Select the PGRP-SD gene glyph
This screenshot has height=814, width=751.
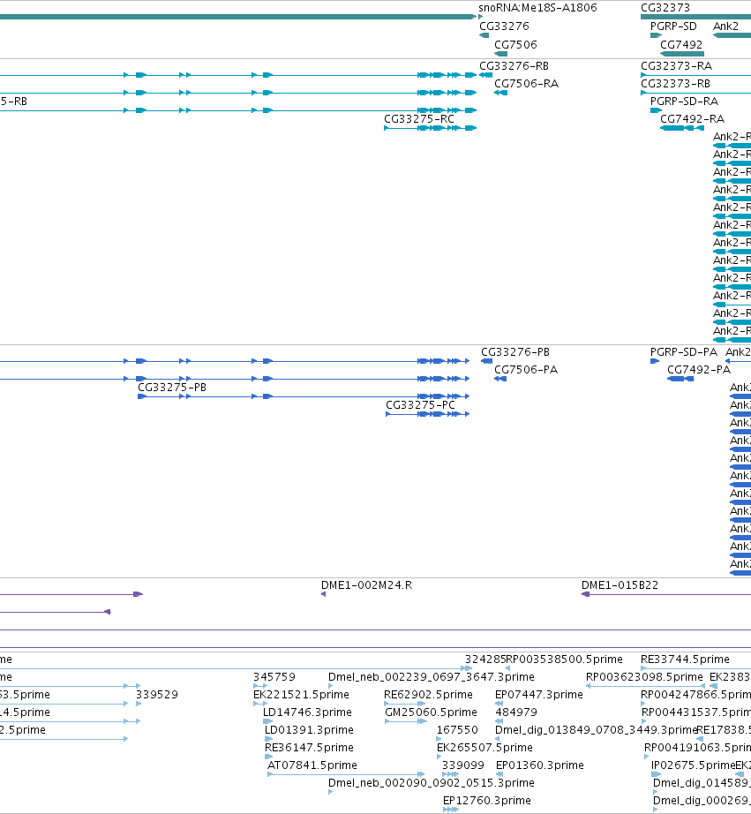(656, 35)
